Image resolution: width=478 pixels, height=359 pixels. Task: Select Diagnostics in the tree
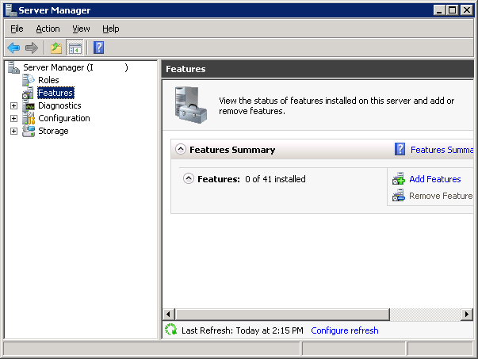59,105
